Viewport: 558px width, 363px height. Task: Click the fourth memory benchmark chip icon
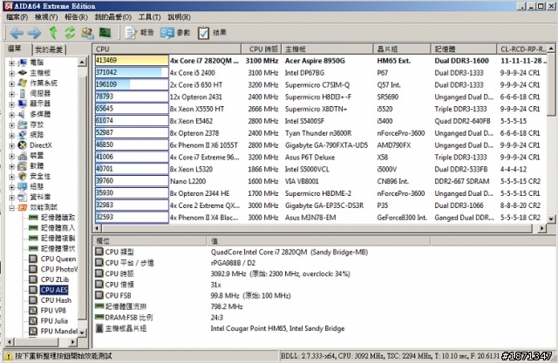coord(33,248)
